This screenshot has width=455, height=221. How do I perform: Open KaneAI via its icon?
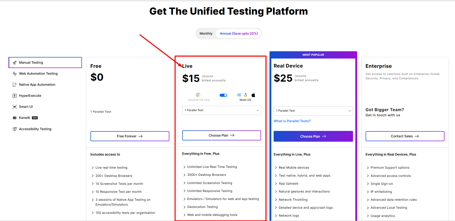click(15, 118)
